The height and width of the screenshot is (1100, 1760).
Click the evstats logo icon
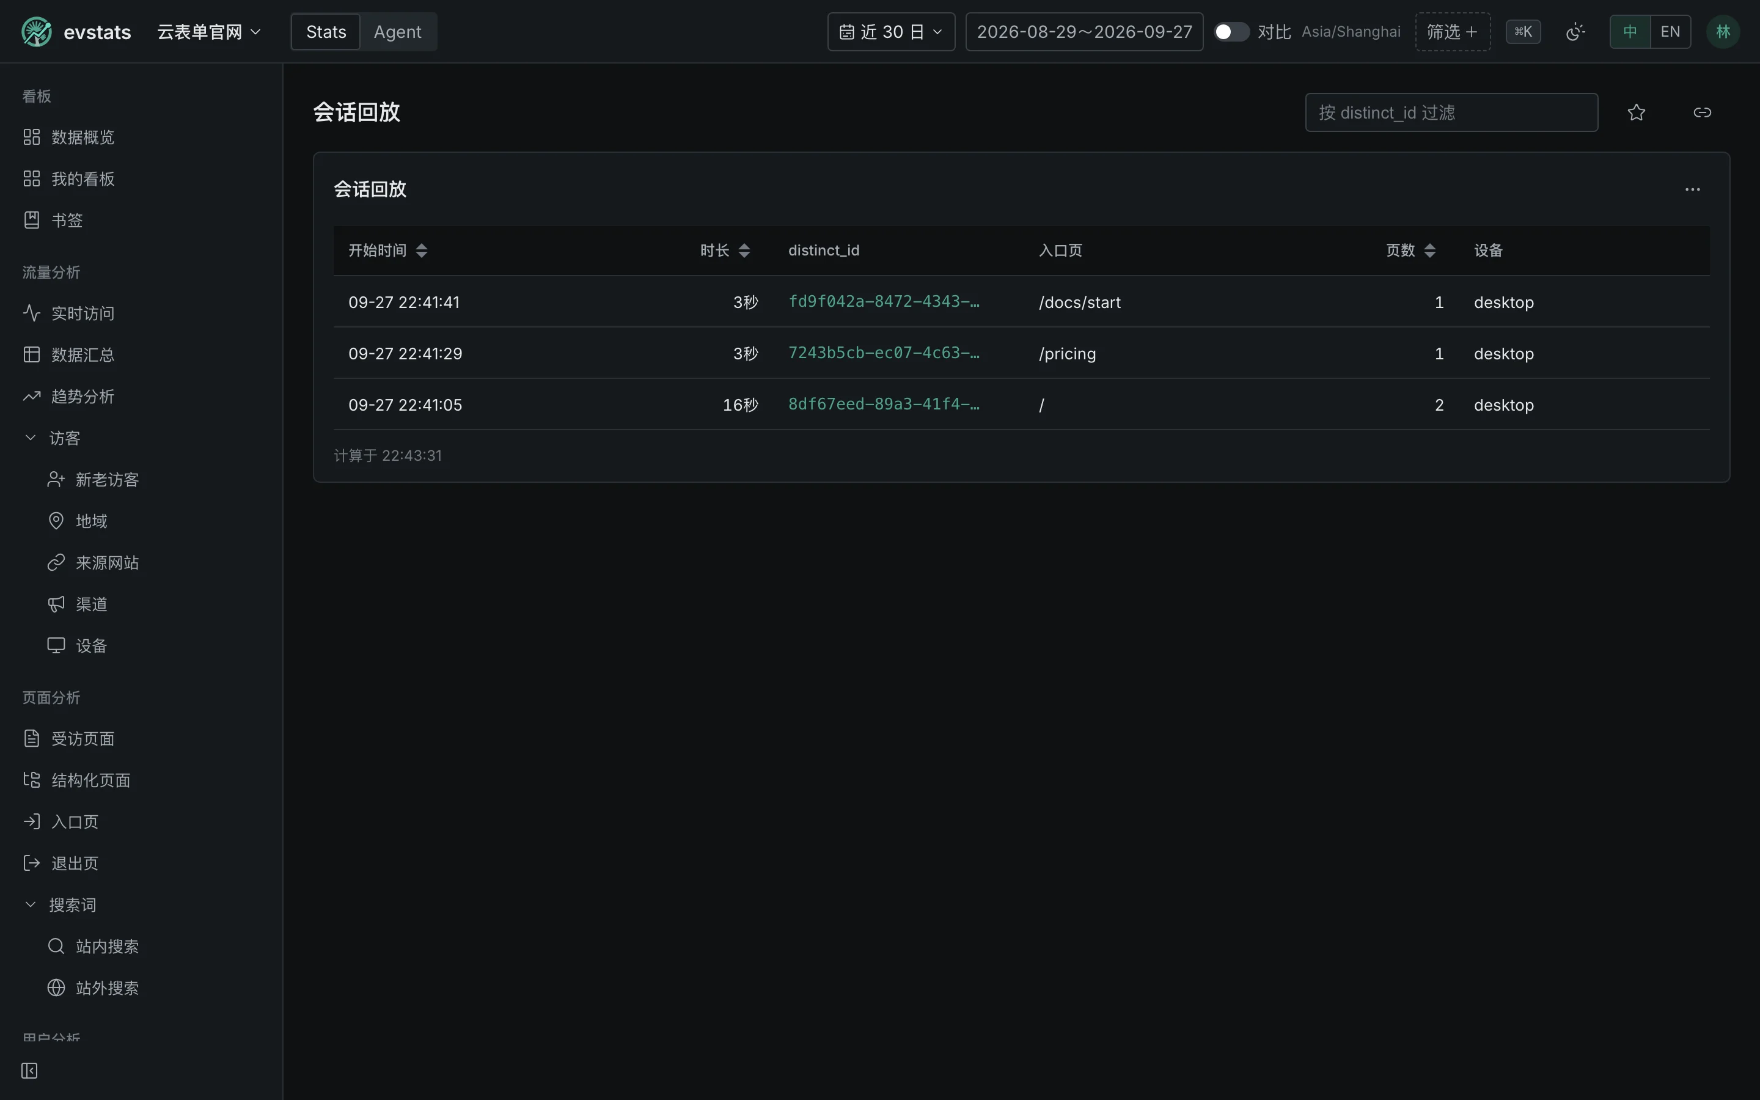tap(37, 32)
